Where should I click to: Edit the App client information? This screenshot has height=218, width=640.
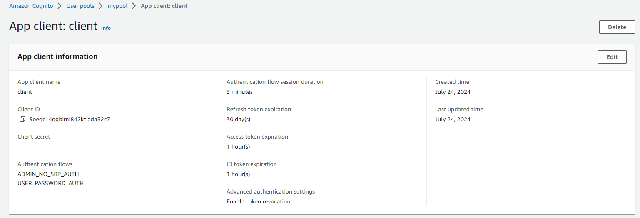point(612,57)
